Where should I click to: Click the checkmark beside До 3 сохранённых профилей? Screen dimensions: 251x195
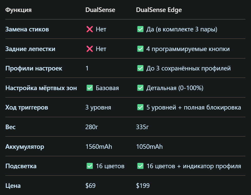(140, 68)
